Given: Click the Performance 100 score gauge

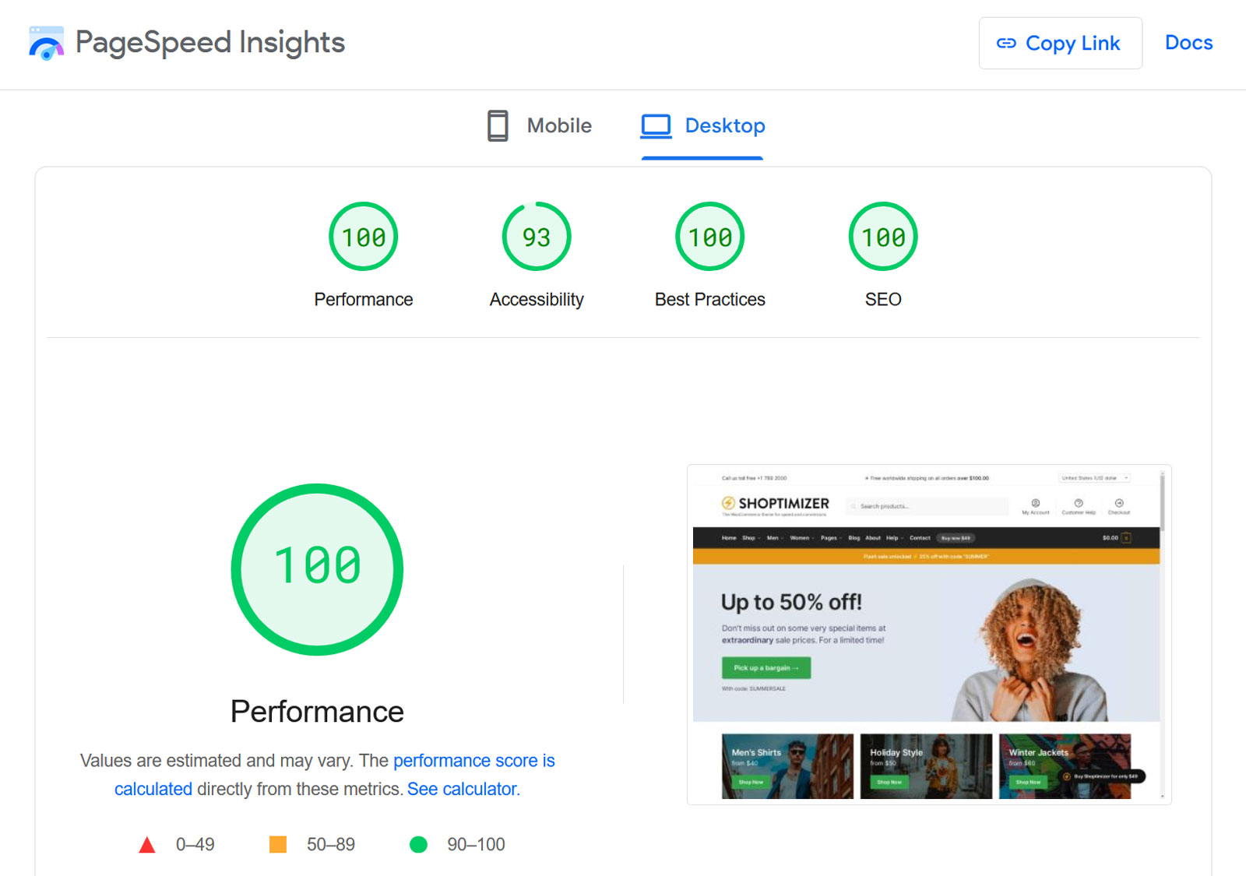Looking at the screenshot, I should [x=364, y=237].
